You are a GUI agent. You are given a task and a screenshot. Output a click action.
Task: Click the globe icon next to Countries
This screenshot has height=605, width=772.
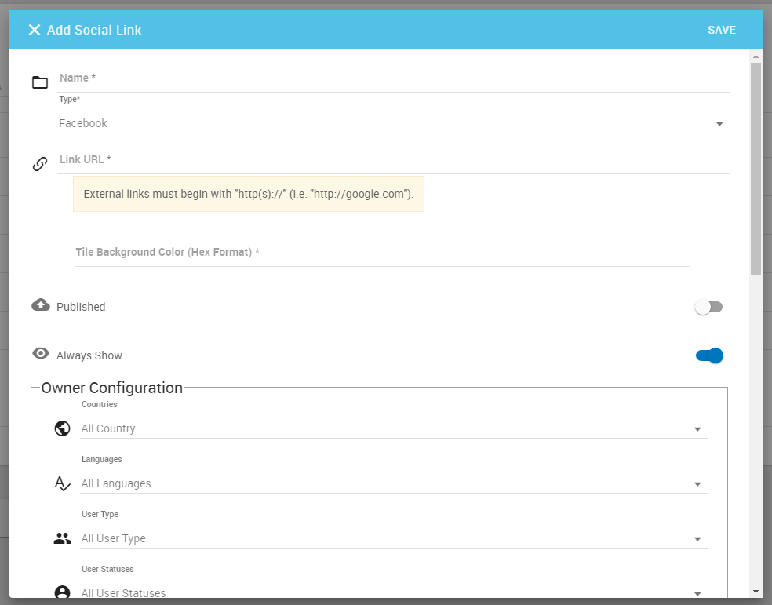(x=63, y=428)
